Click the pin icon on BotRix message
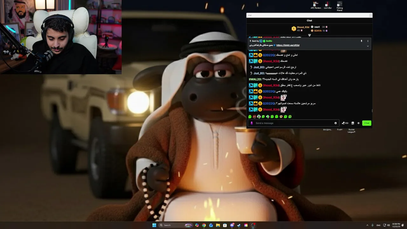 click(361, 41)
